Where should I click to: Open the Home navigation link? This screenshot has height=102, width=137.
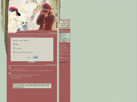tap(61, 37)
